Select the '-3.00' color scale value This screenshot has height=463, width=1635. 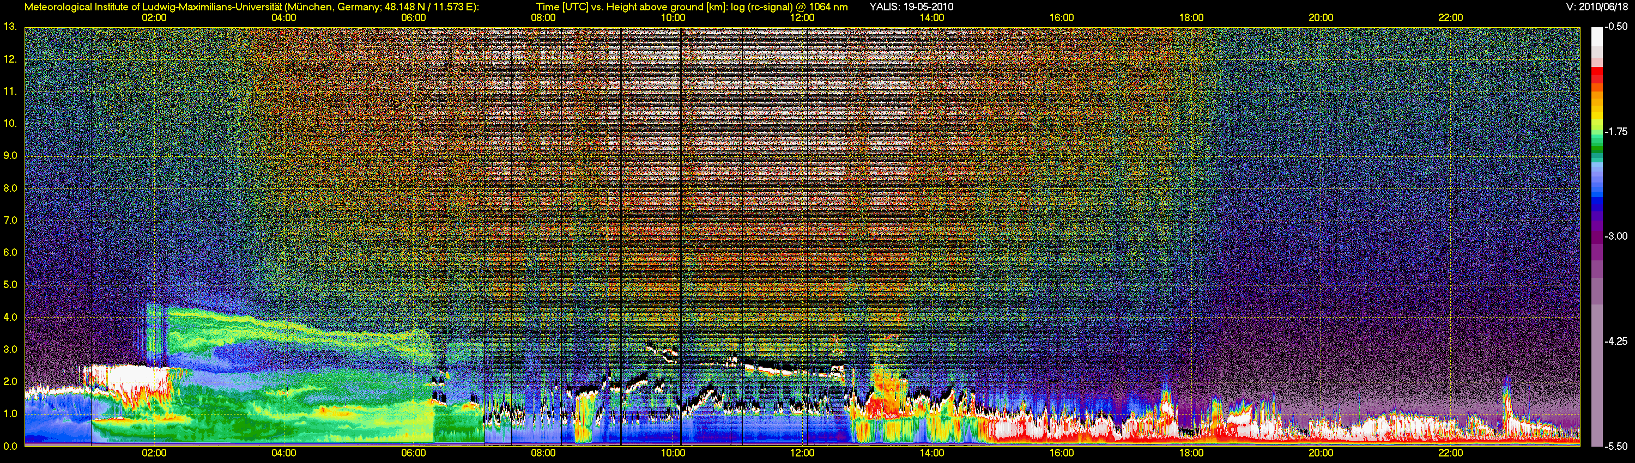tap(1616, 236)
